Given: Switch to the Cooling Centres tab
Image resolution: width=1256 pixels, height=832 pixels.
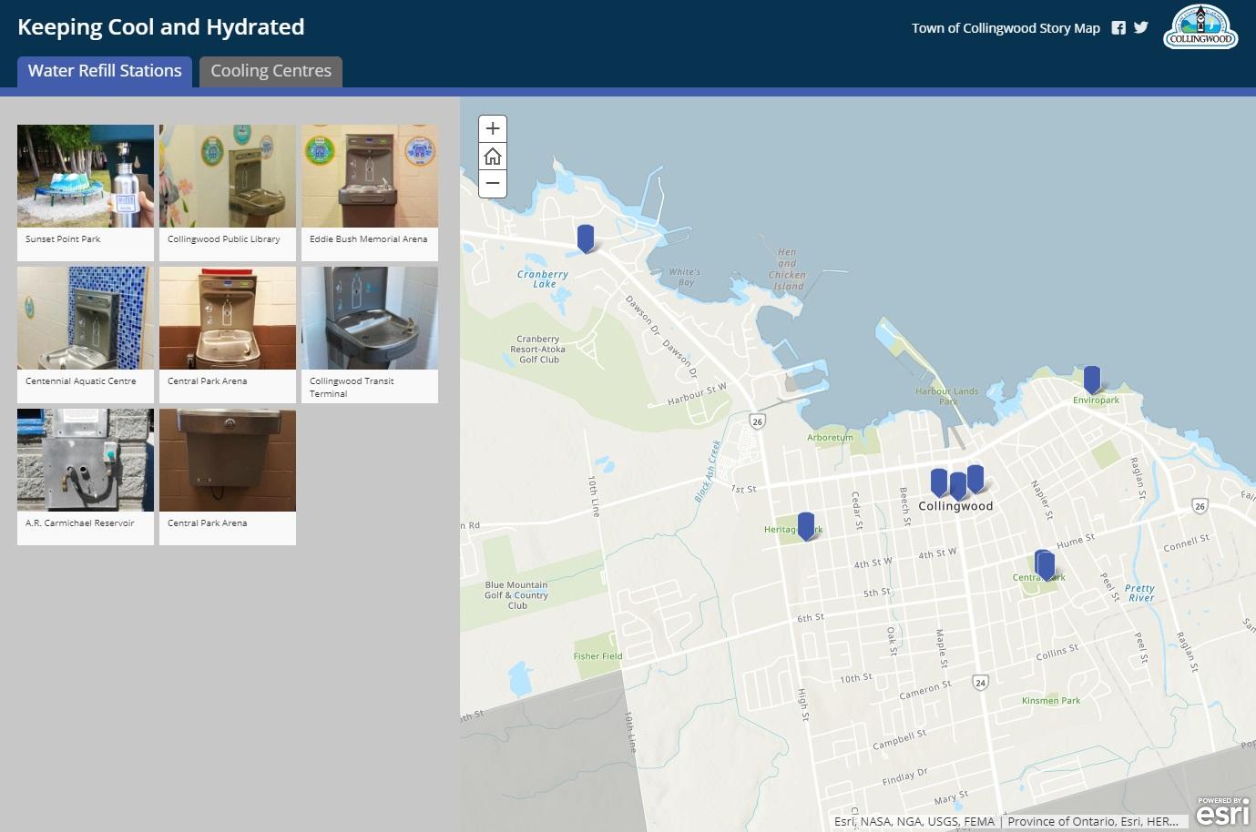Looking at the screenshot, I should coord(271,71).
